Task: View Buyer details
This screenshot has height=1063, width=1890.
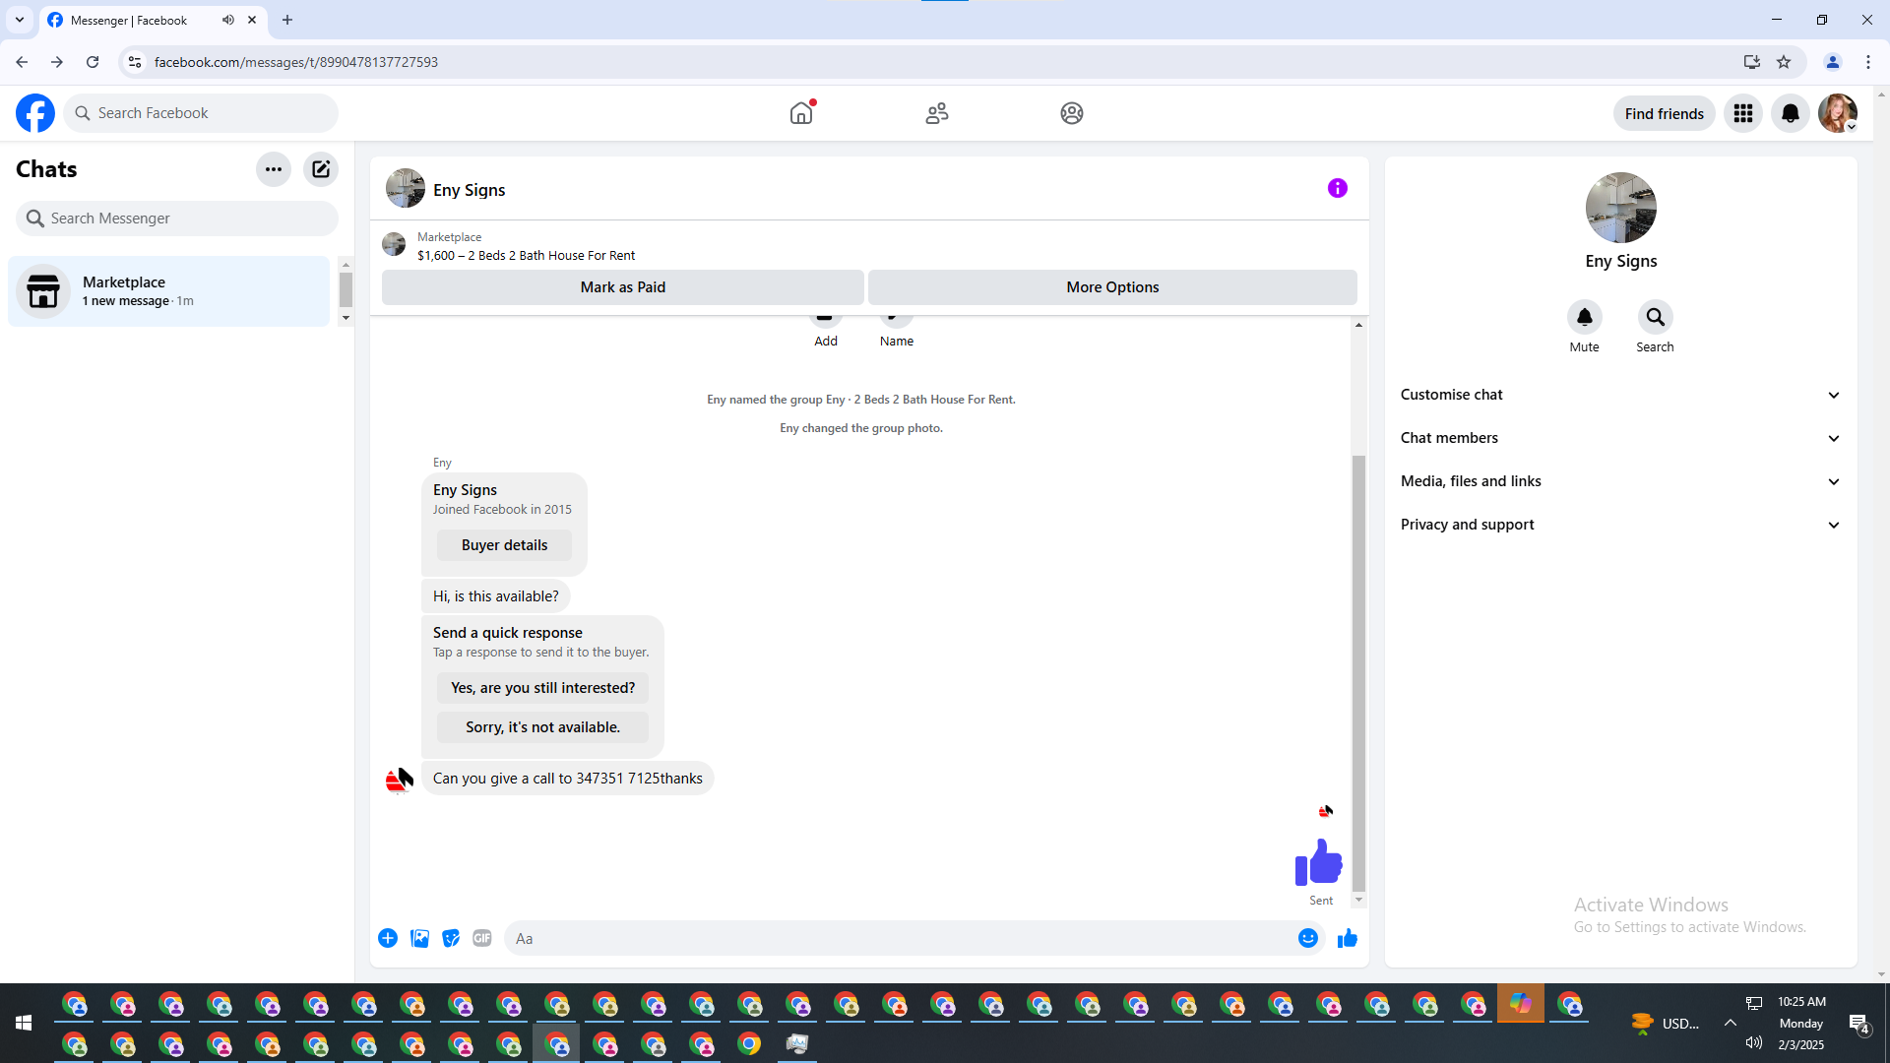Action: pyautogui.click(x=504, y=545)
